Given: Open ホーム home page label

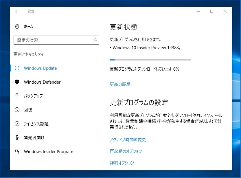Looking at the screenshot, I should coord(28,27).
